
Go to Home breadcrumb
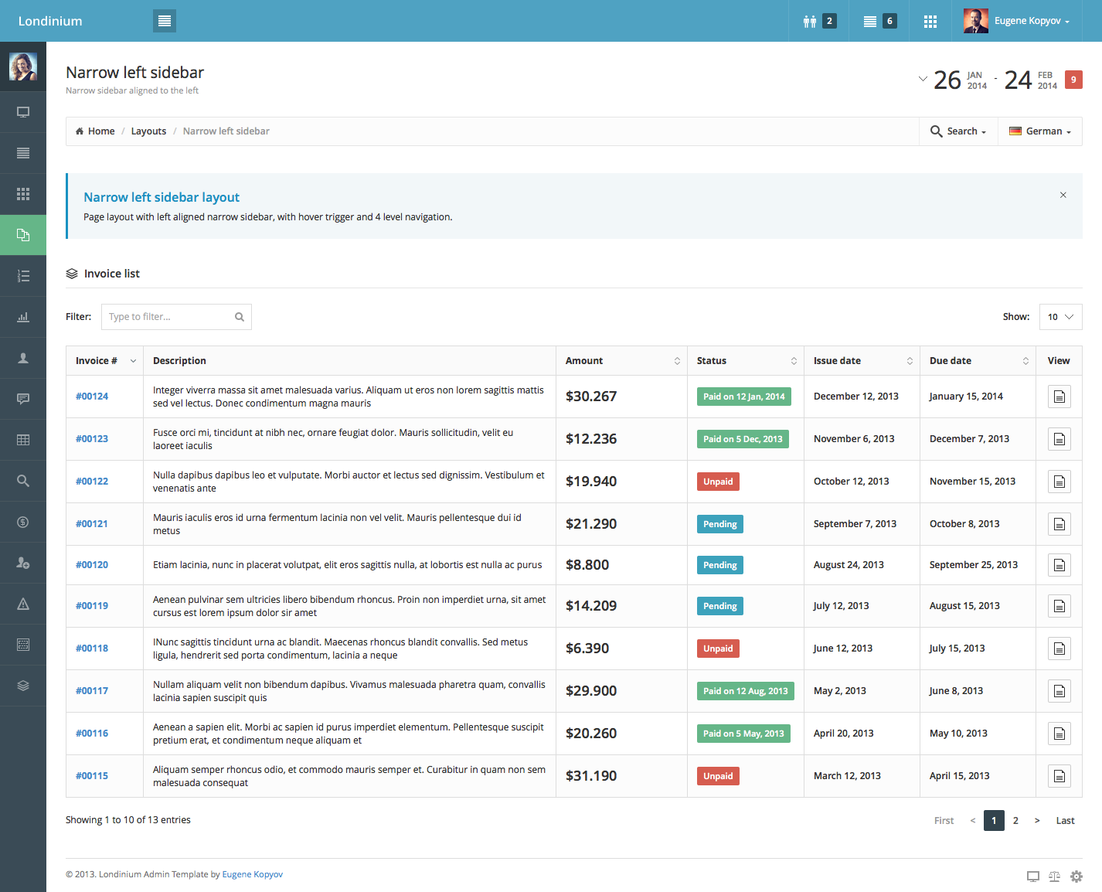[x=95, y=131]
